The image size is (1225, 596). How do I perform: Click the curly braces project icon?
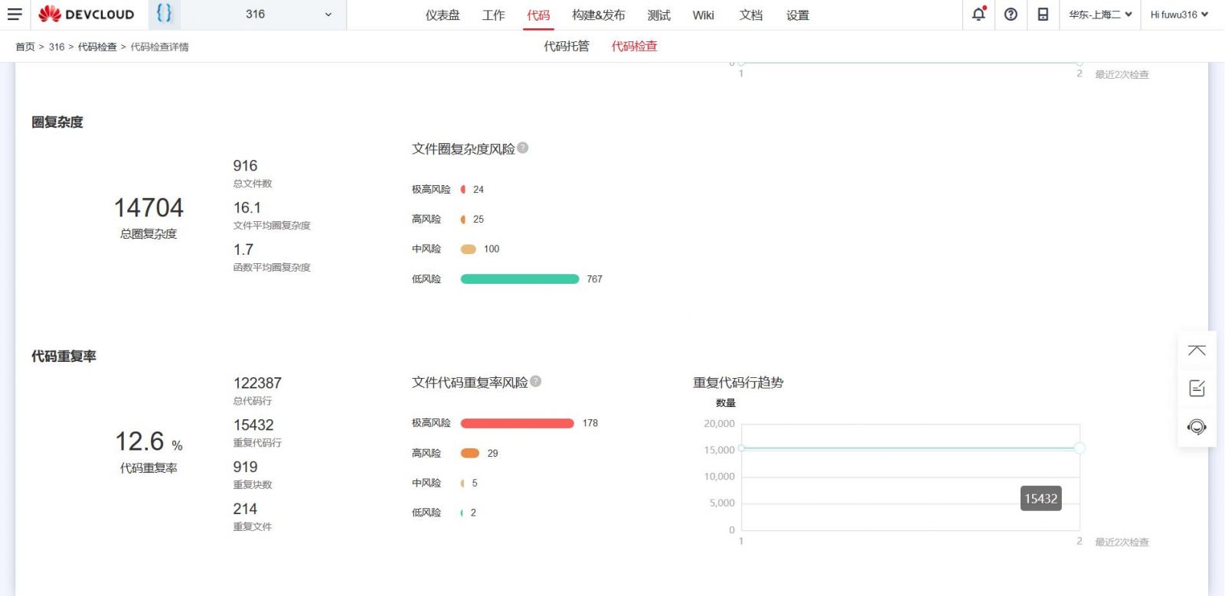click(164, 13)
